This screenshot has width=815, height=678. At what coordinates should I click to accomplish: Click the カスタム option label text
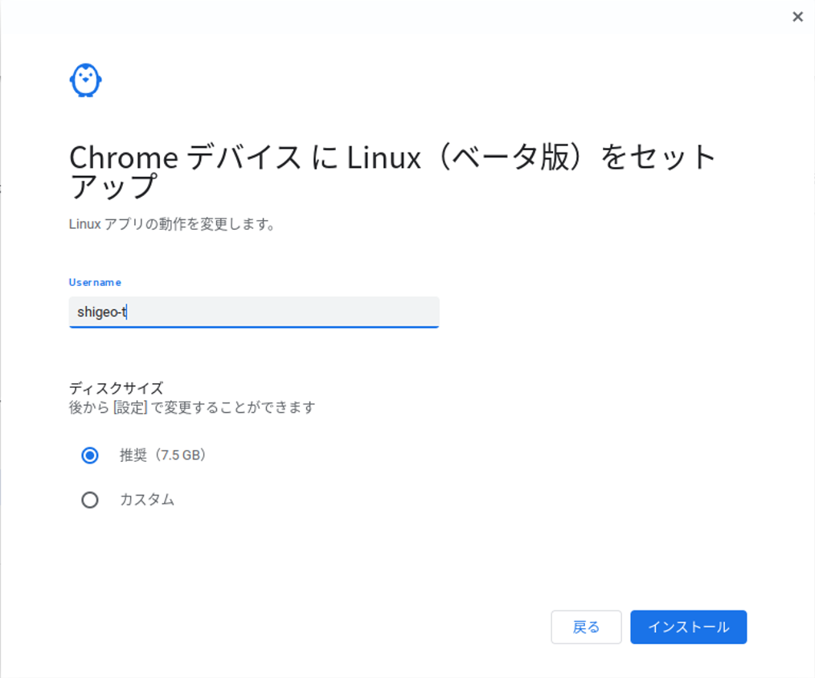[x=147, y=500]
